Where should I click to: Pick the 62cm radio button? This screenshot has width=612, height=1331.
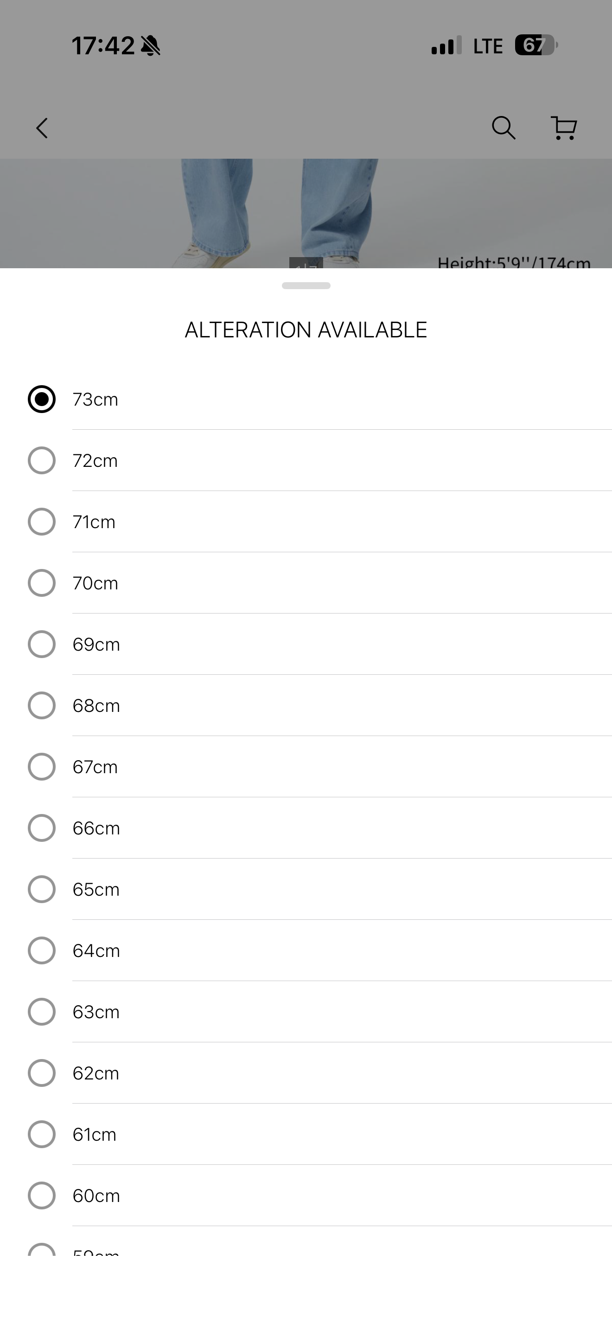point(42,1073)
